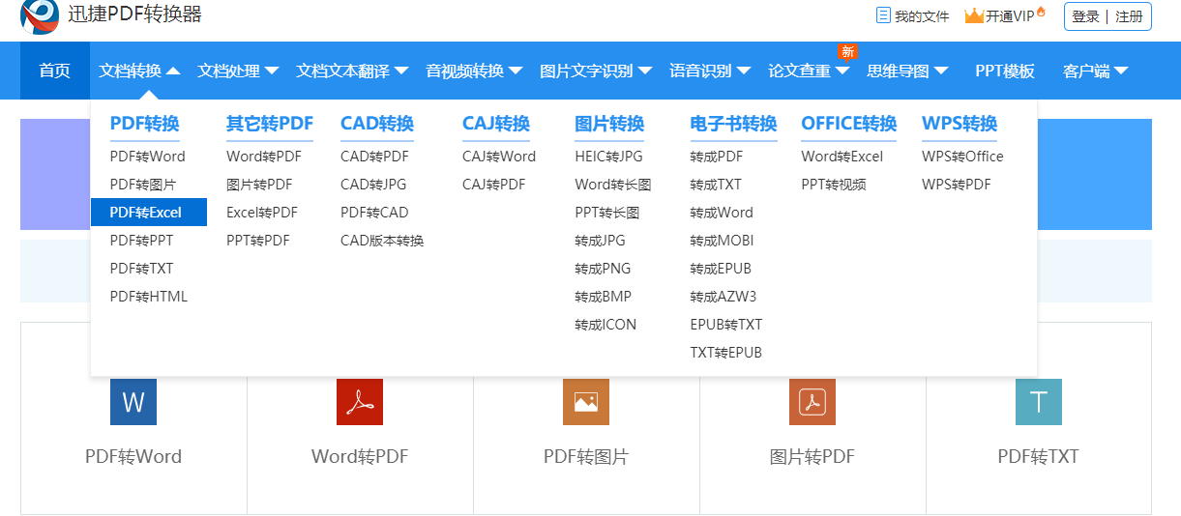The height and width of the screenshot is (516, 1181).
Task: Click the 新 badge above 论文查重
Action: pos(847,51)
